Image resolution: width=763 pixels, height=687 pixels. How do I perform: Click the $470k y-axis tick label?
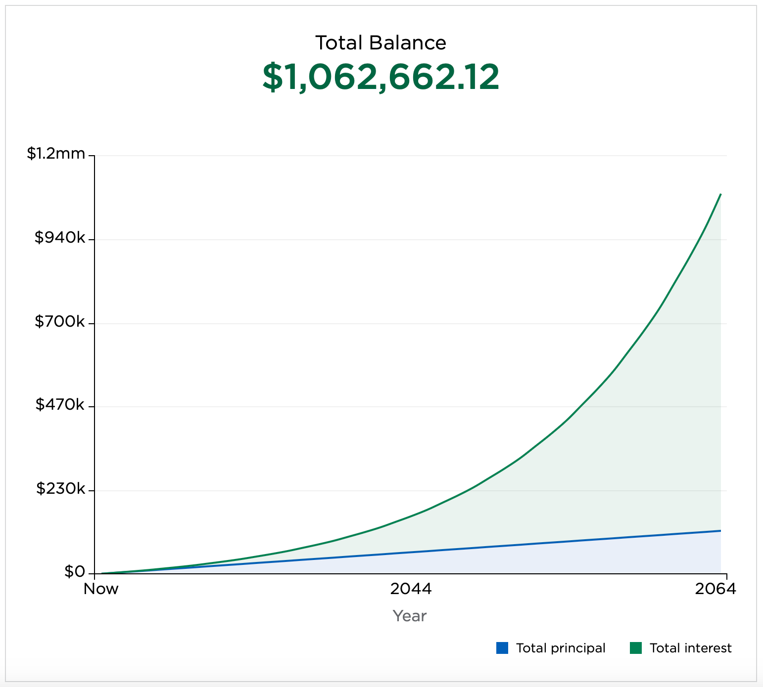click(x=60, y=405)
